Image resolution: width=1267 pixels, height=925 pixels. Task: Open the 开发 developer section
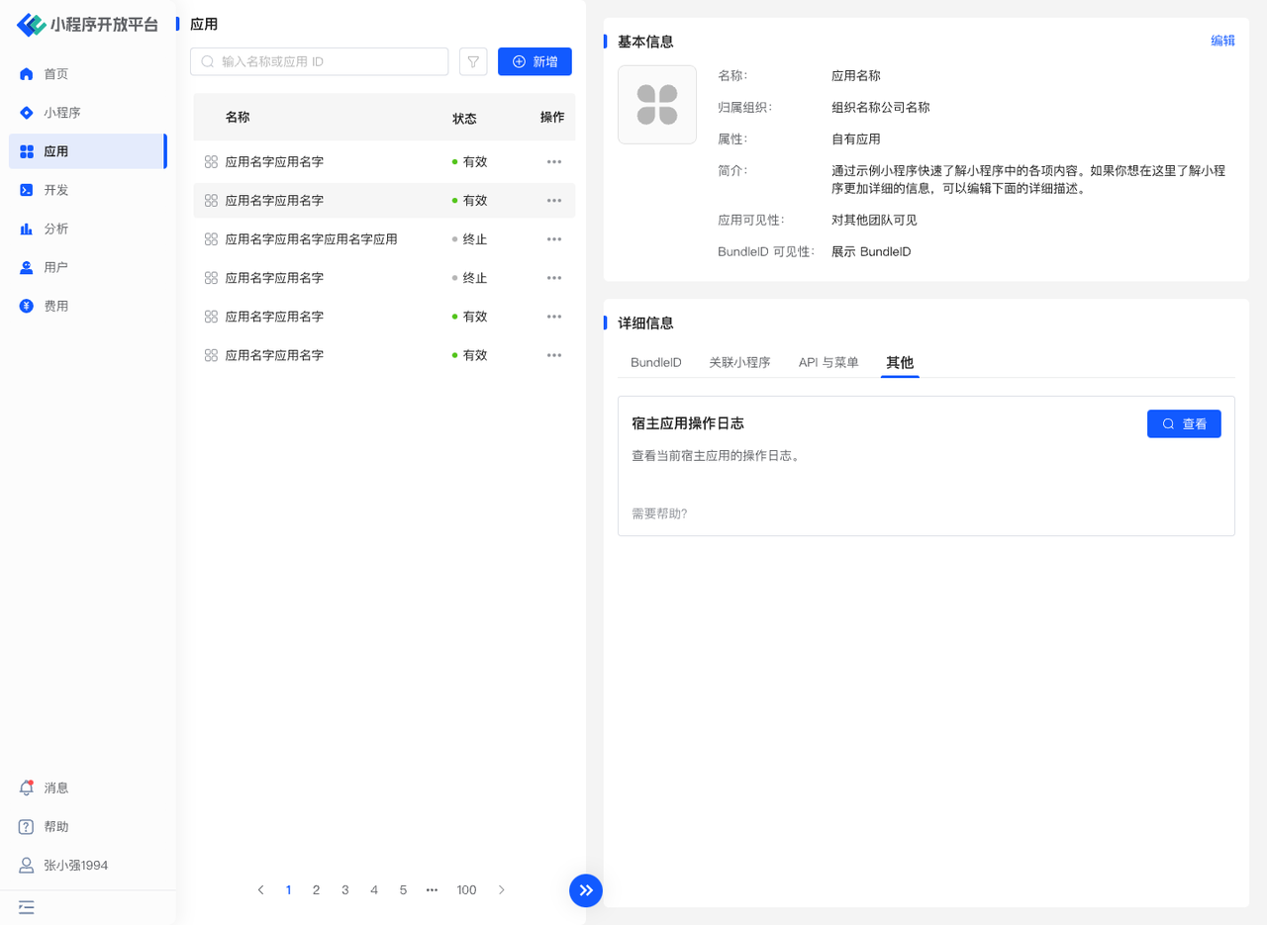pos(55,190)
